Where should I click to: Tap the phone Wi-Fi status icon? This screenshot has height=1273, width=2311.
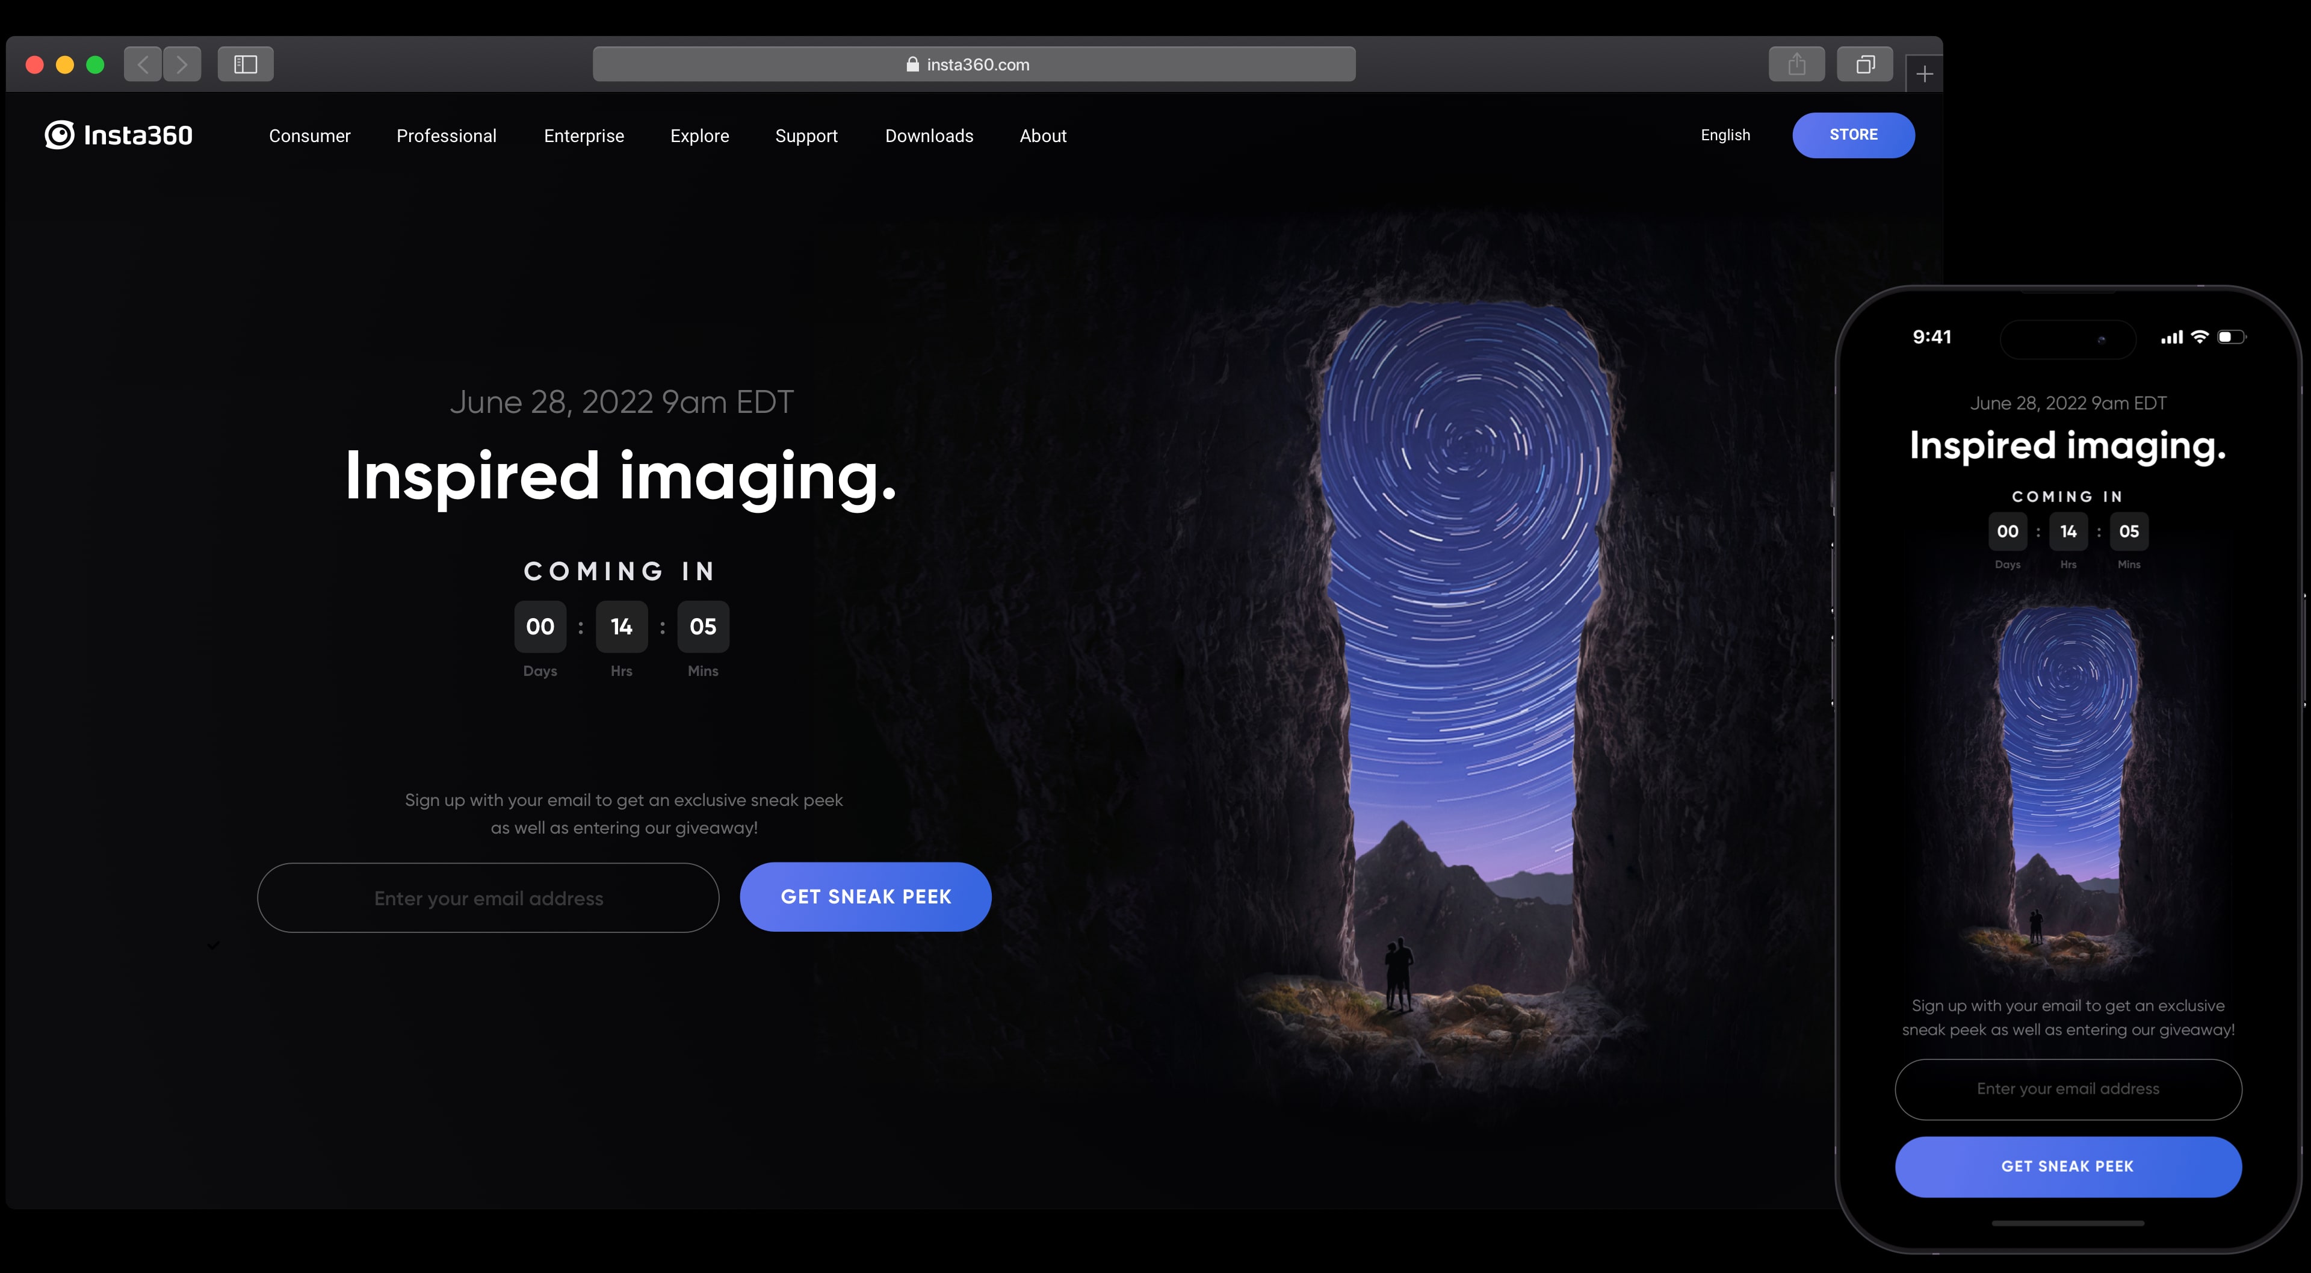(x=2199, y=336)
